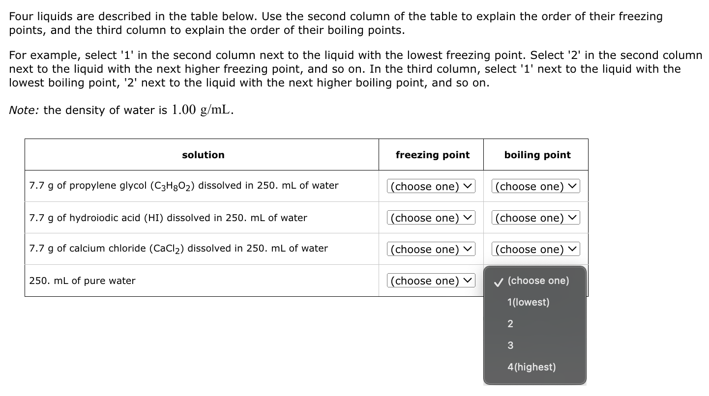Select '2' in the open dropdown menu
Screen dimensions: 709x396
pos(510,324)
